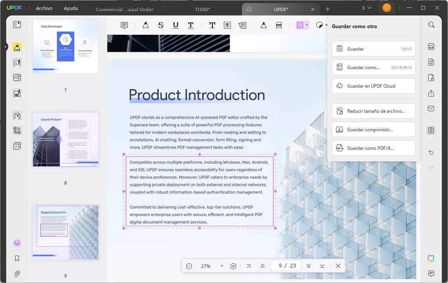Expand the zoom percentage dropdown
This screenshot has height=283, width=448.
pyautogui.click(x=221, y=266)
